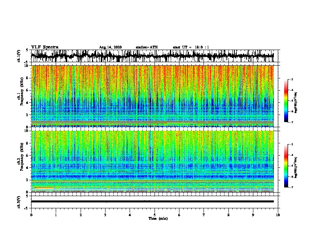Click the "Time (min)" axis title
This screenshot has height=241, width=313.
pos(158,219)
